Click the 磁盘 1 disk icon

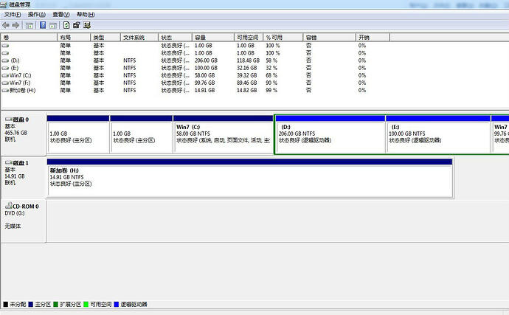click(x=9, y=162)
